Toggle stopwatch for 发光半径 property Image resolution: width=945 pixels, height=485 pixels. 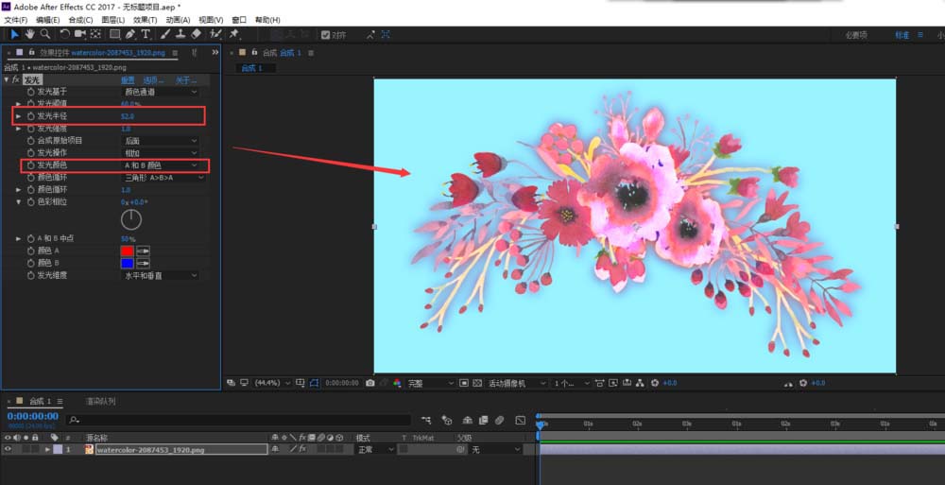[x=29, y=115]
